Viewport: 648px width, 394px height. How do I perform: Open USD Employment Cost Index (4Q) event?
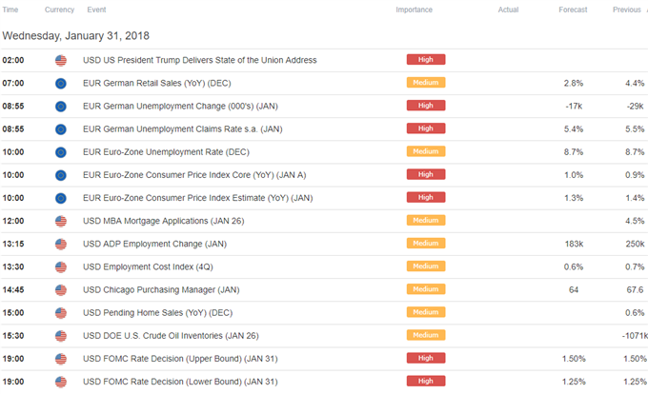(x=148, y=266)
